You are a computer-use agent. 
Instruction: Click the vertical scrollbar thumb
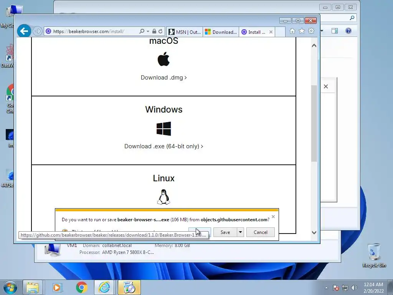click(314, 123)
